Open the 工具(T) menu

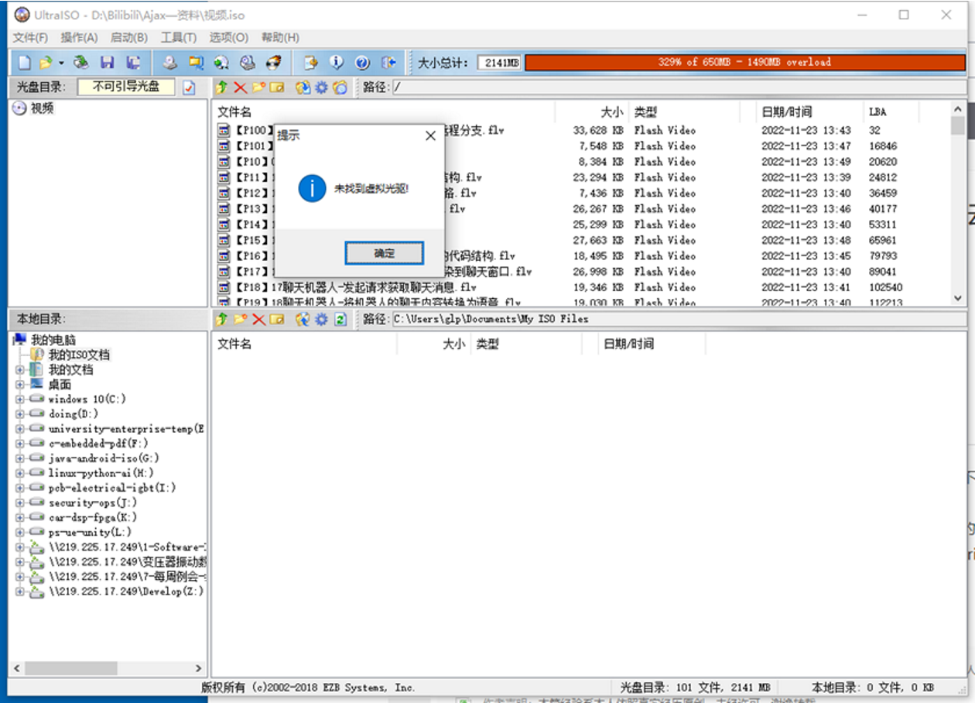point(178,37)
